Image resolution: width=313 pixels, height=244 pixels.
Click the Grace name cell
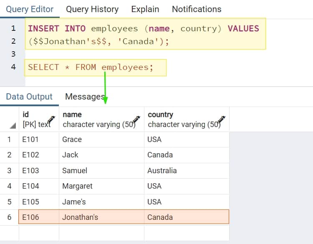coord(101,139)
